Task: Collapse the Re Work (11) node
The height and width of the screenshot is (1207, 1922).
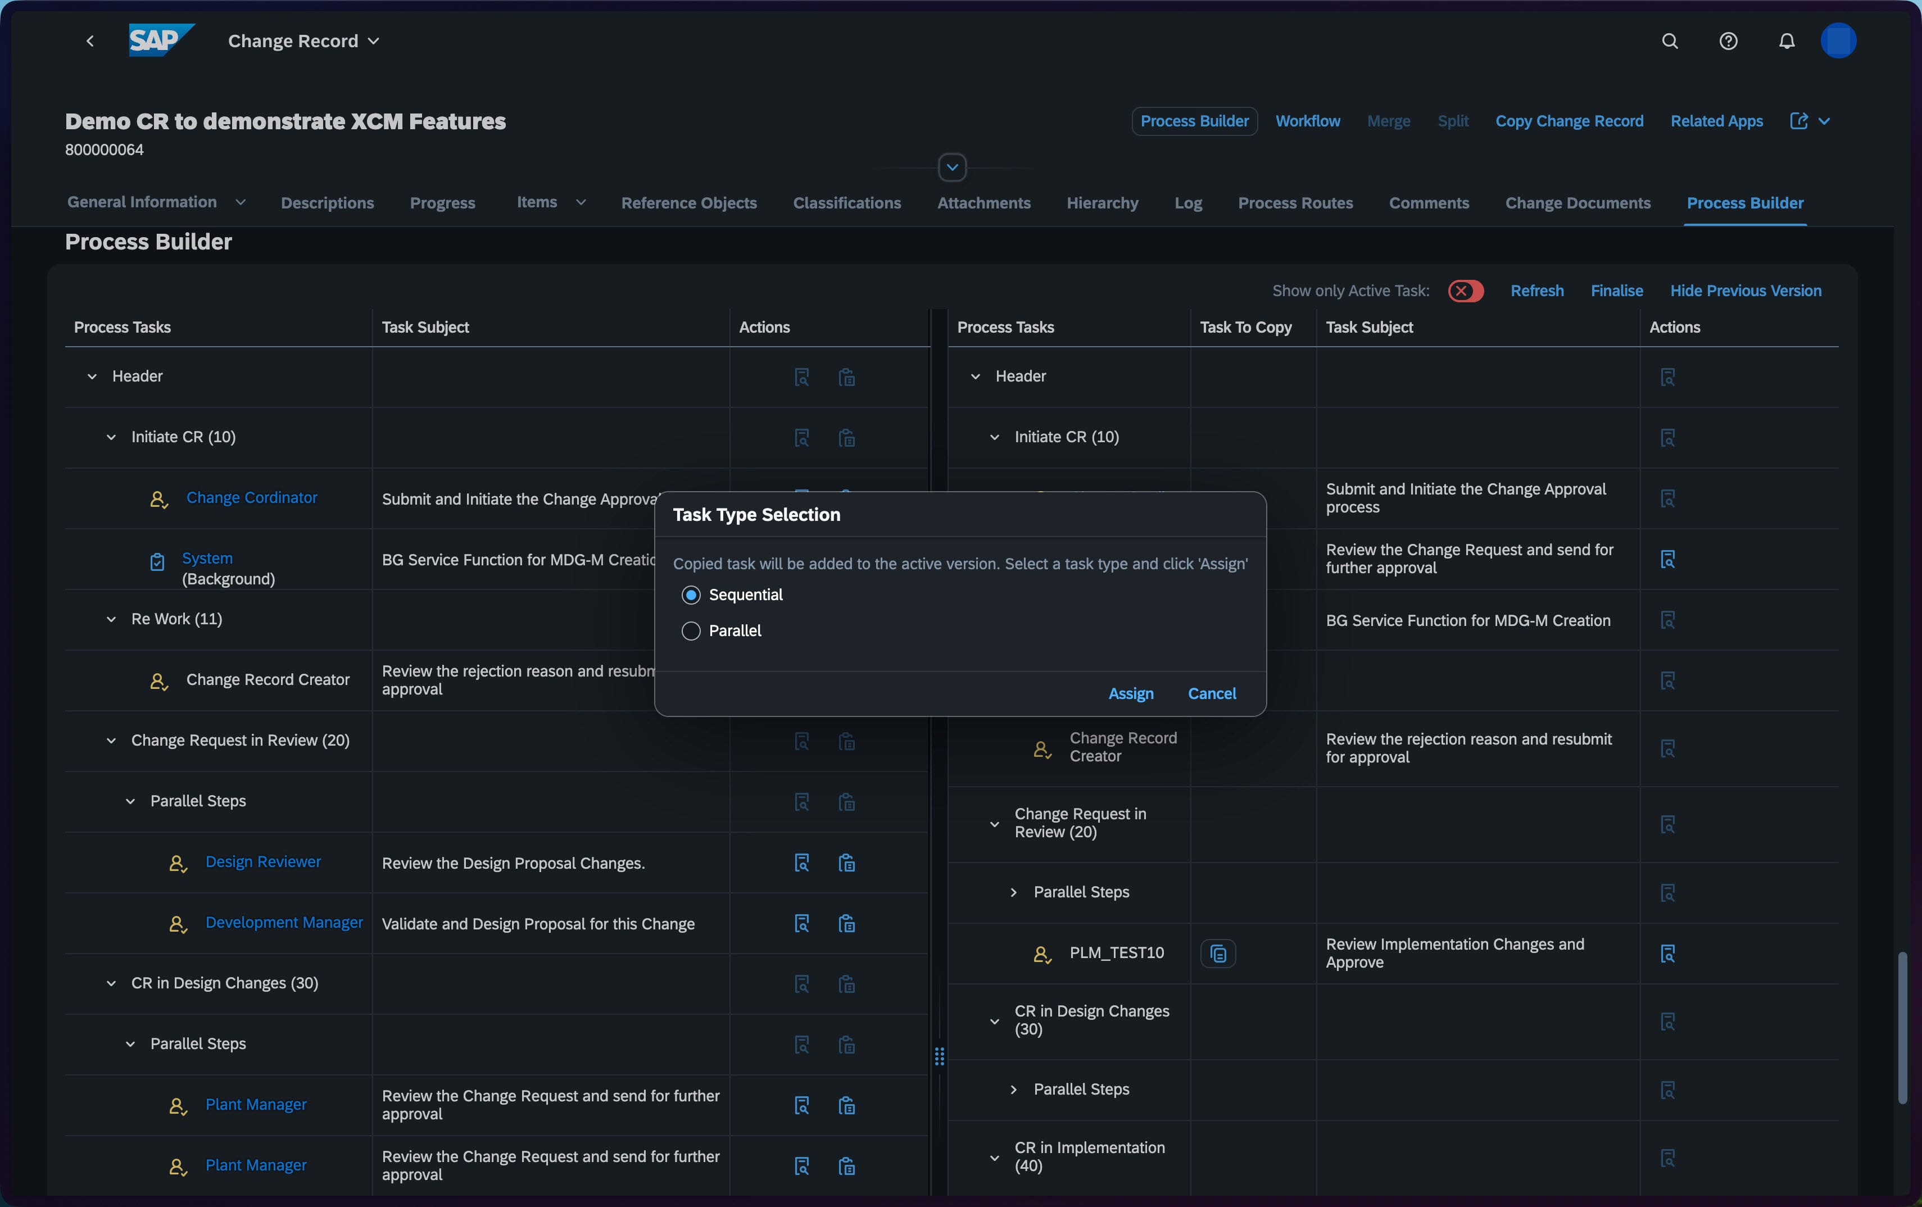Action: click(112, 619)
